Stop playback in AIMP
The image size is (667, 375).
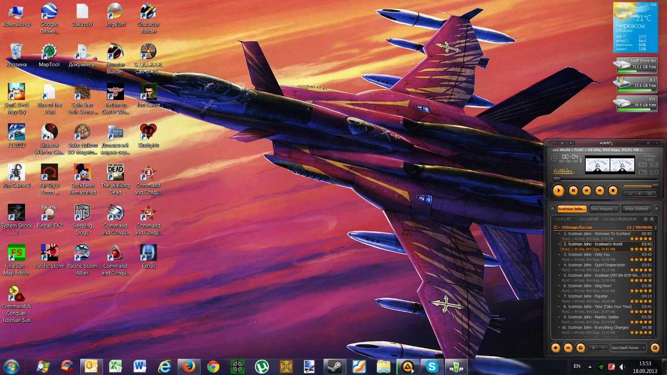pyautogui.click(x=613, y=191)
